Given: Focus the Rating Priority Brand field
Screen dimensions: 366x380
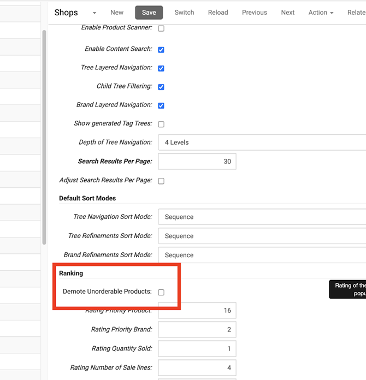Looking at the screenshot, I should point(197,330).
